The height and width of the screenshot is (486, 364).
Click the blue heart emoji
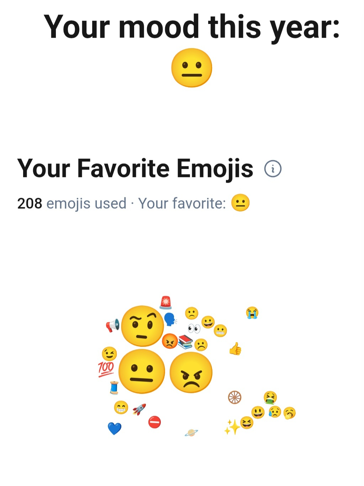tap(115, 428)
